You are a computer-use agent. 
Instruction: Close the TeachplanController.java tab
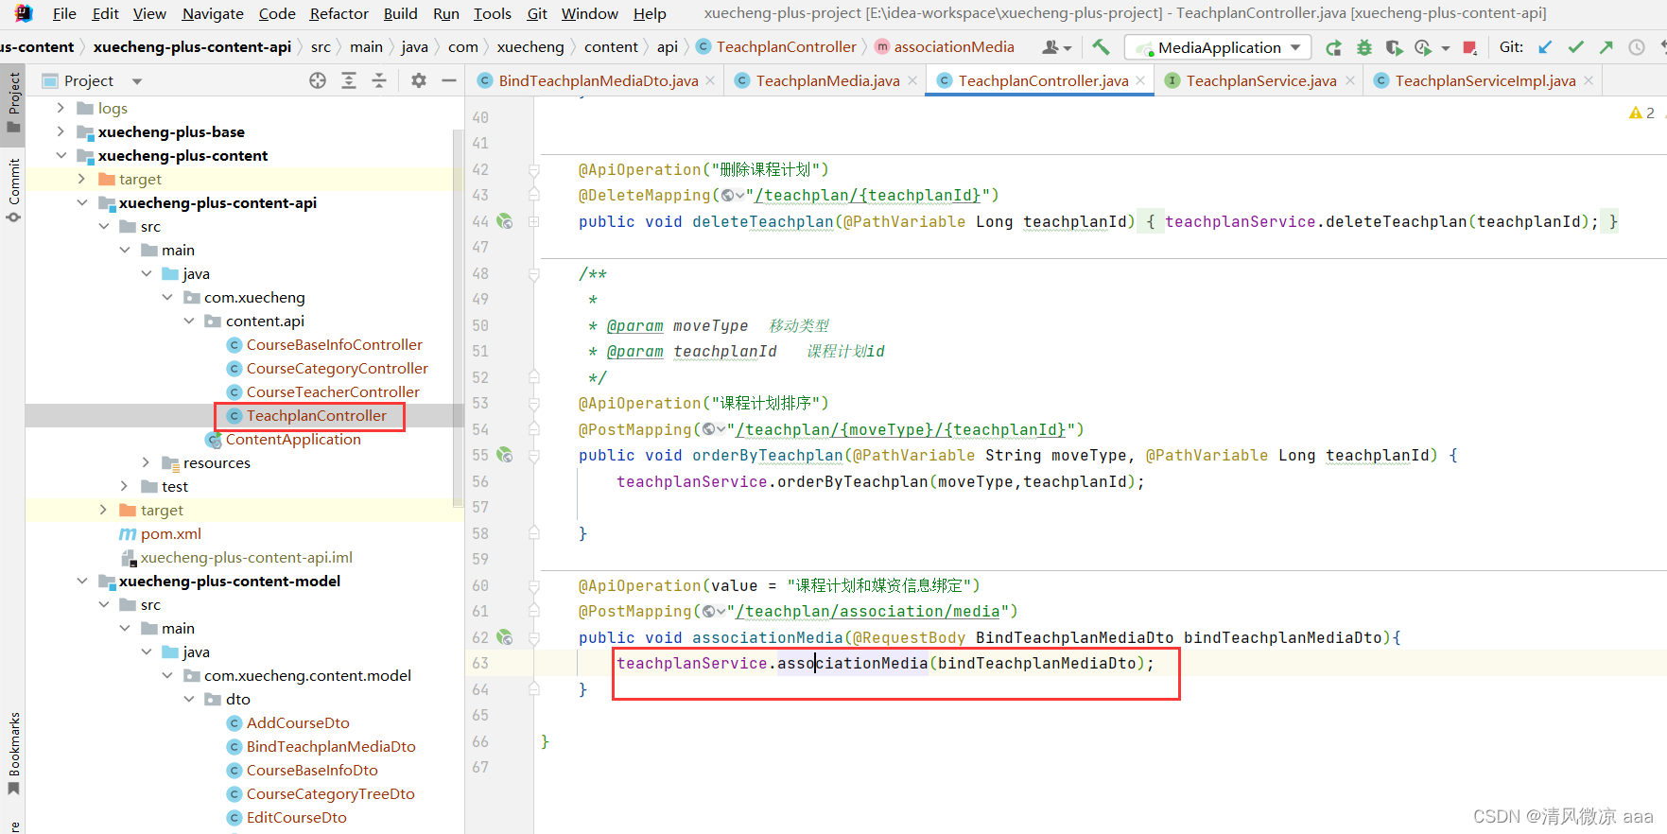(1141, 81)
